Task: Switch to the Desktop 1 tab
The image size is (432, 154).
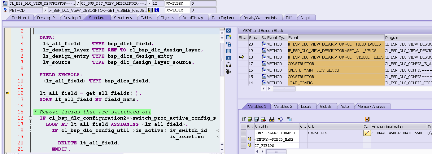Action: coord(20,18)
